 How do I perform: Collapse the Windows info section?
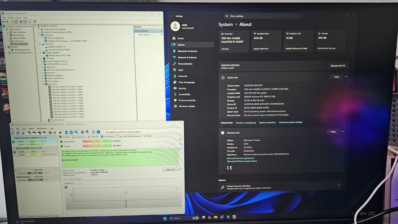[x=342, y=132]
